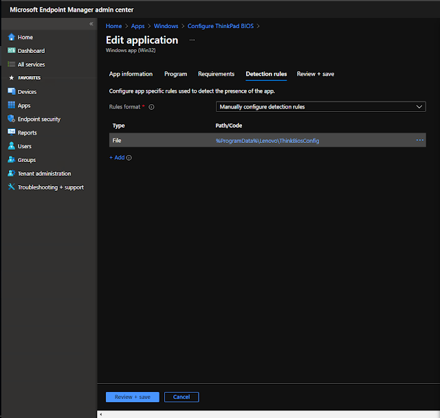The image size is (440, 418).
Task: Click the Favorites star icon
Action: (11, 78)
